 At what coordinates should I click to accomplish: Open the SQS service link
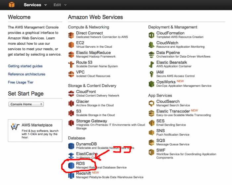click(161, 141)
